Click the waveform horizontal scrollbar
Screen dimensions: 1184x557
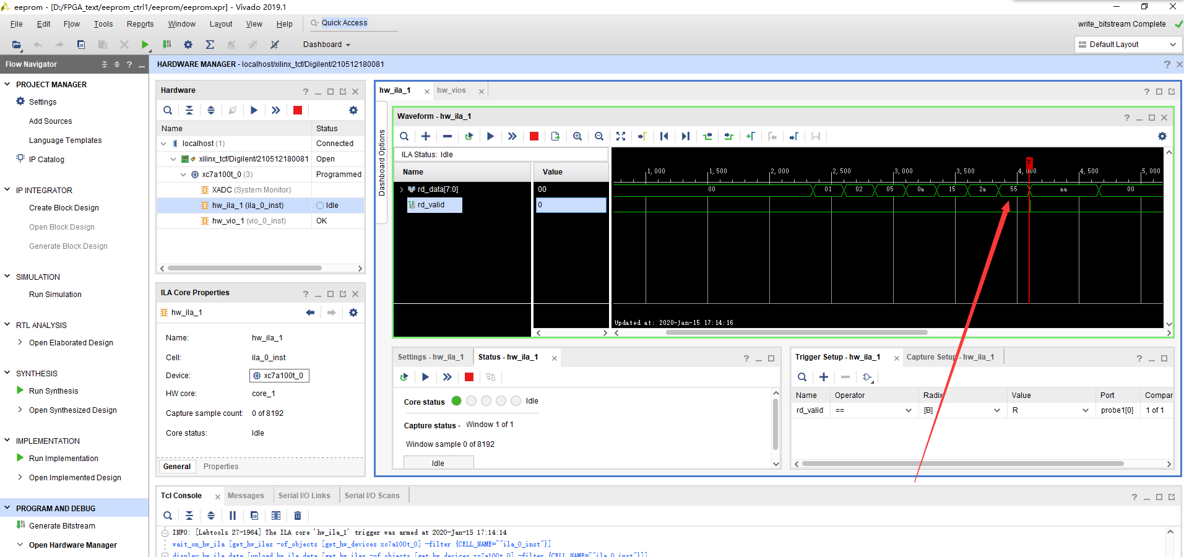tap(797, 332)
